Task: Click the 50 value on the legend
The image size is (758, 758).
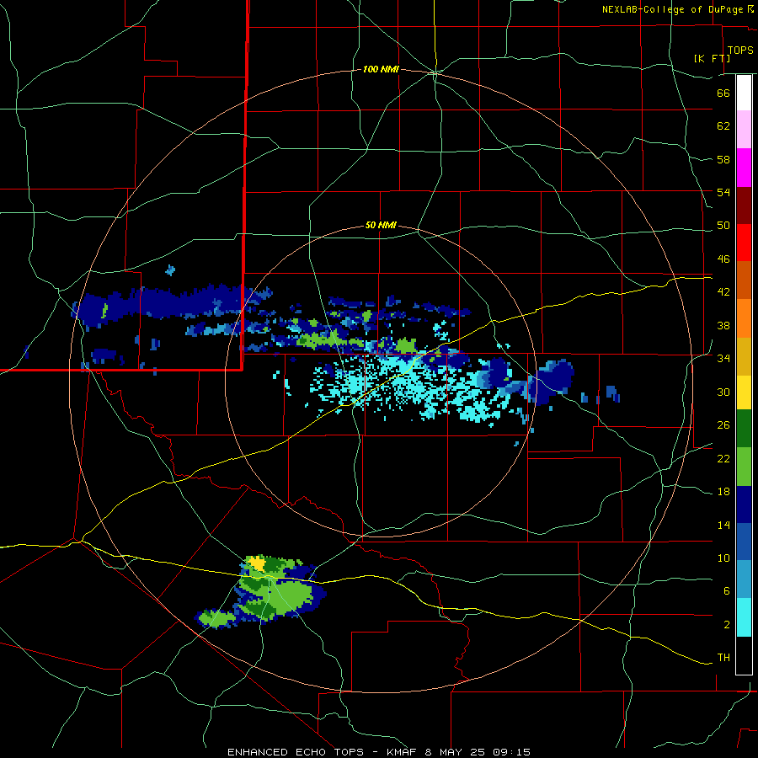Action: 723,226
